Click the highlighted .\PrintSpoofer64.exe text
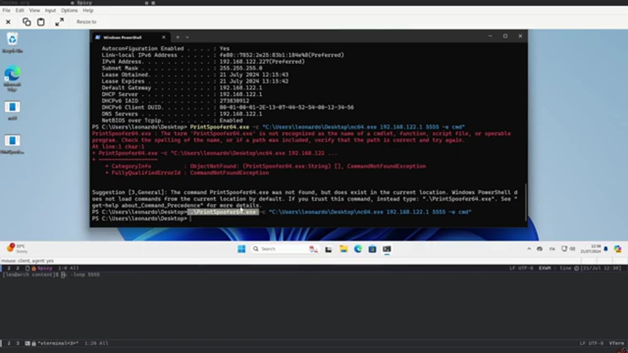 [x=222, y=212]
